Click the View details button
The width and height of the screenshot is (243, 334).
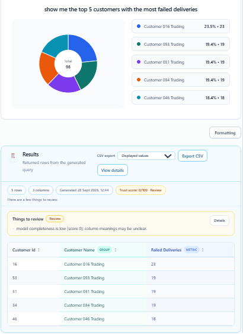[x=113, y=170]
